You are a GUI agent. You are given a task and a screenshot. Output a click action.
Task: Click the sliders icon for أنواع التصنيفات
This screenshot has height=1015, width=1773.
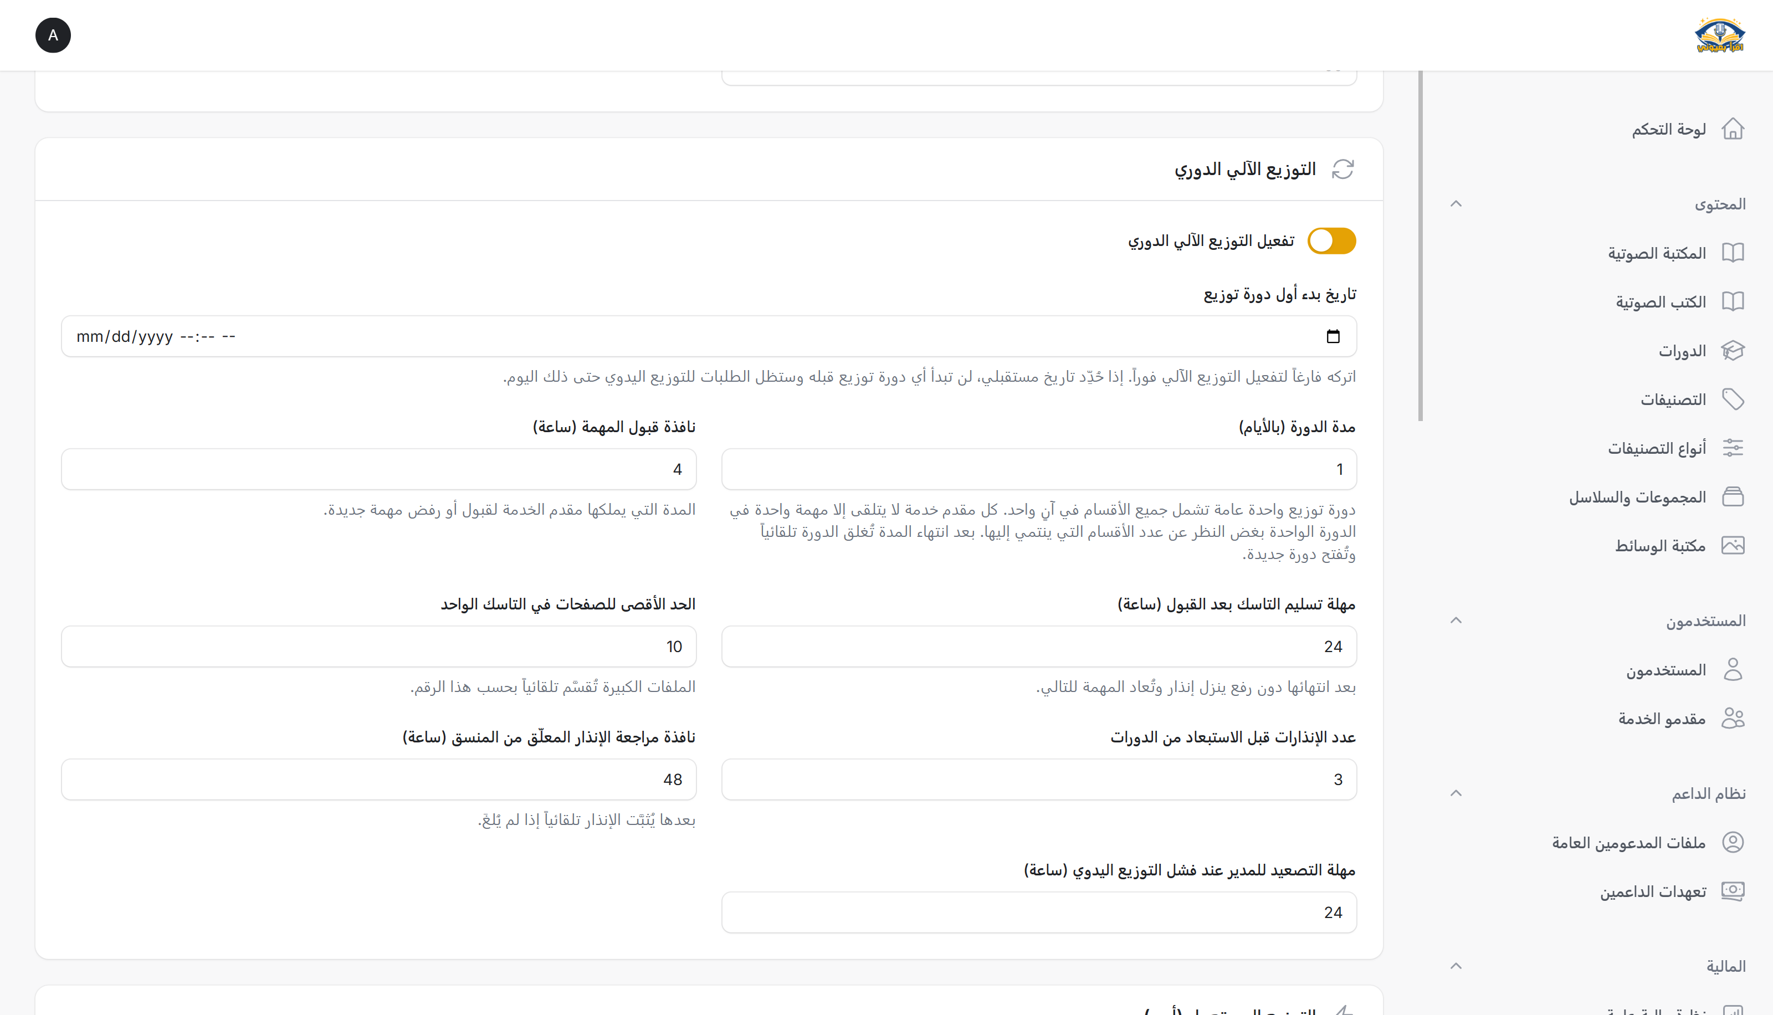tap(1733, 448)
